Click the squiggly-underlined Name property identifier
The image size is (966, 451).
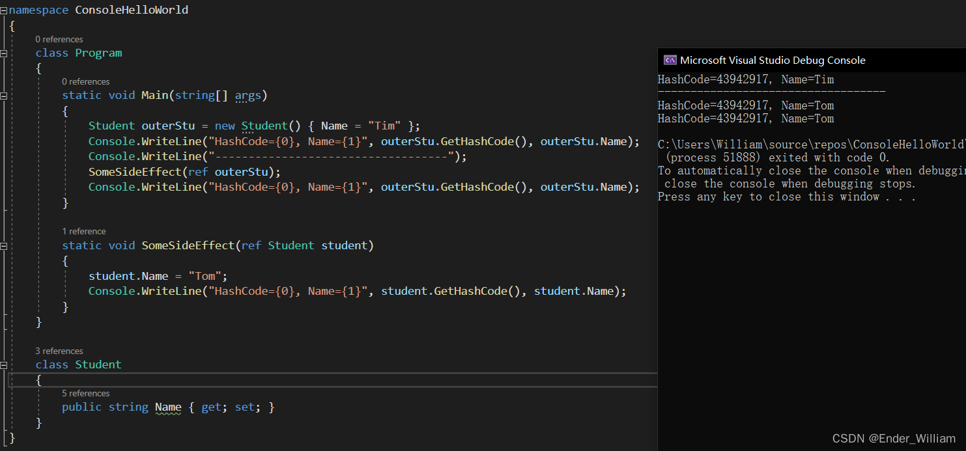(x=168, y=407)
